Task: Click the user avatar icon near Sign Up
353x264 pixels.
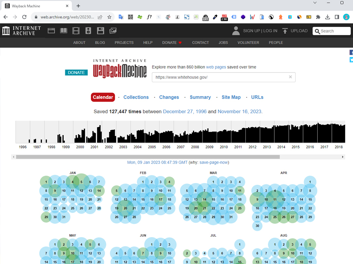Action: point(236,31)
